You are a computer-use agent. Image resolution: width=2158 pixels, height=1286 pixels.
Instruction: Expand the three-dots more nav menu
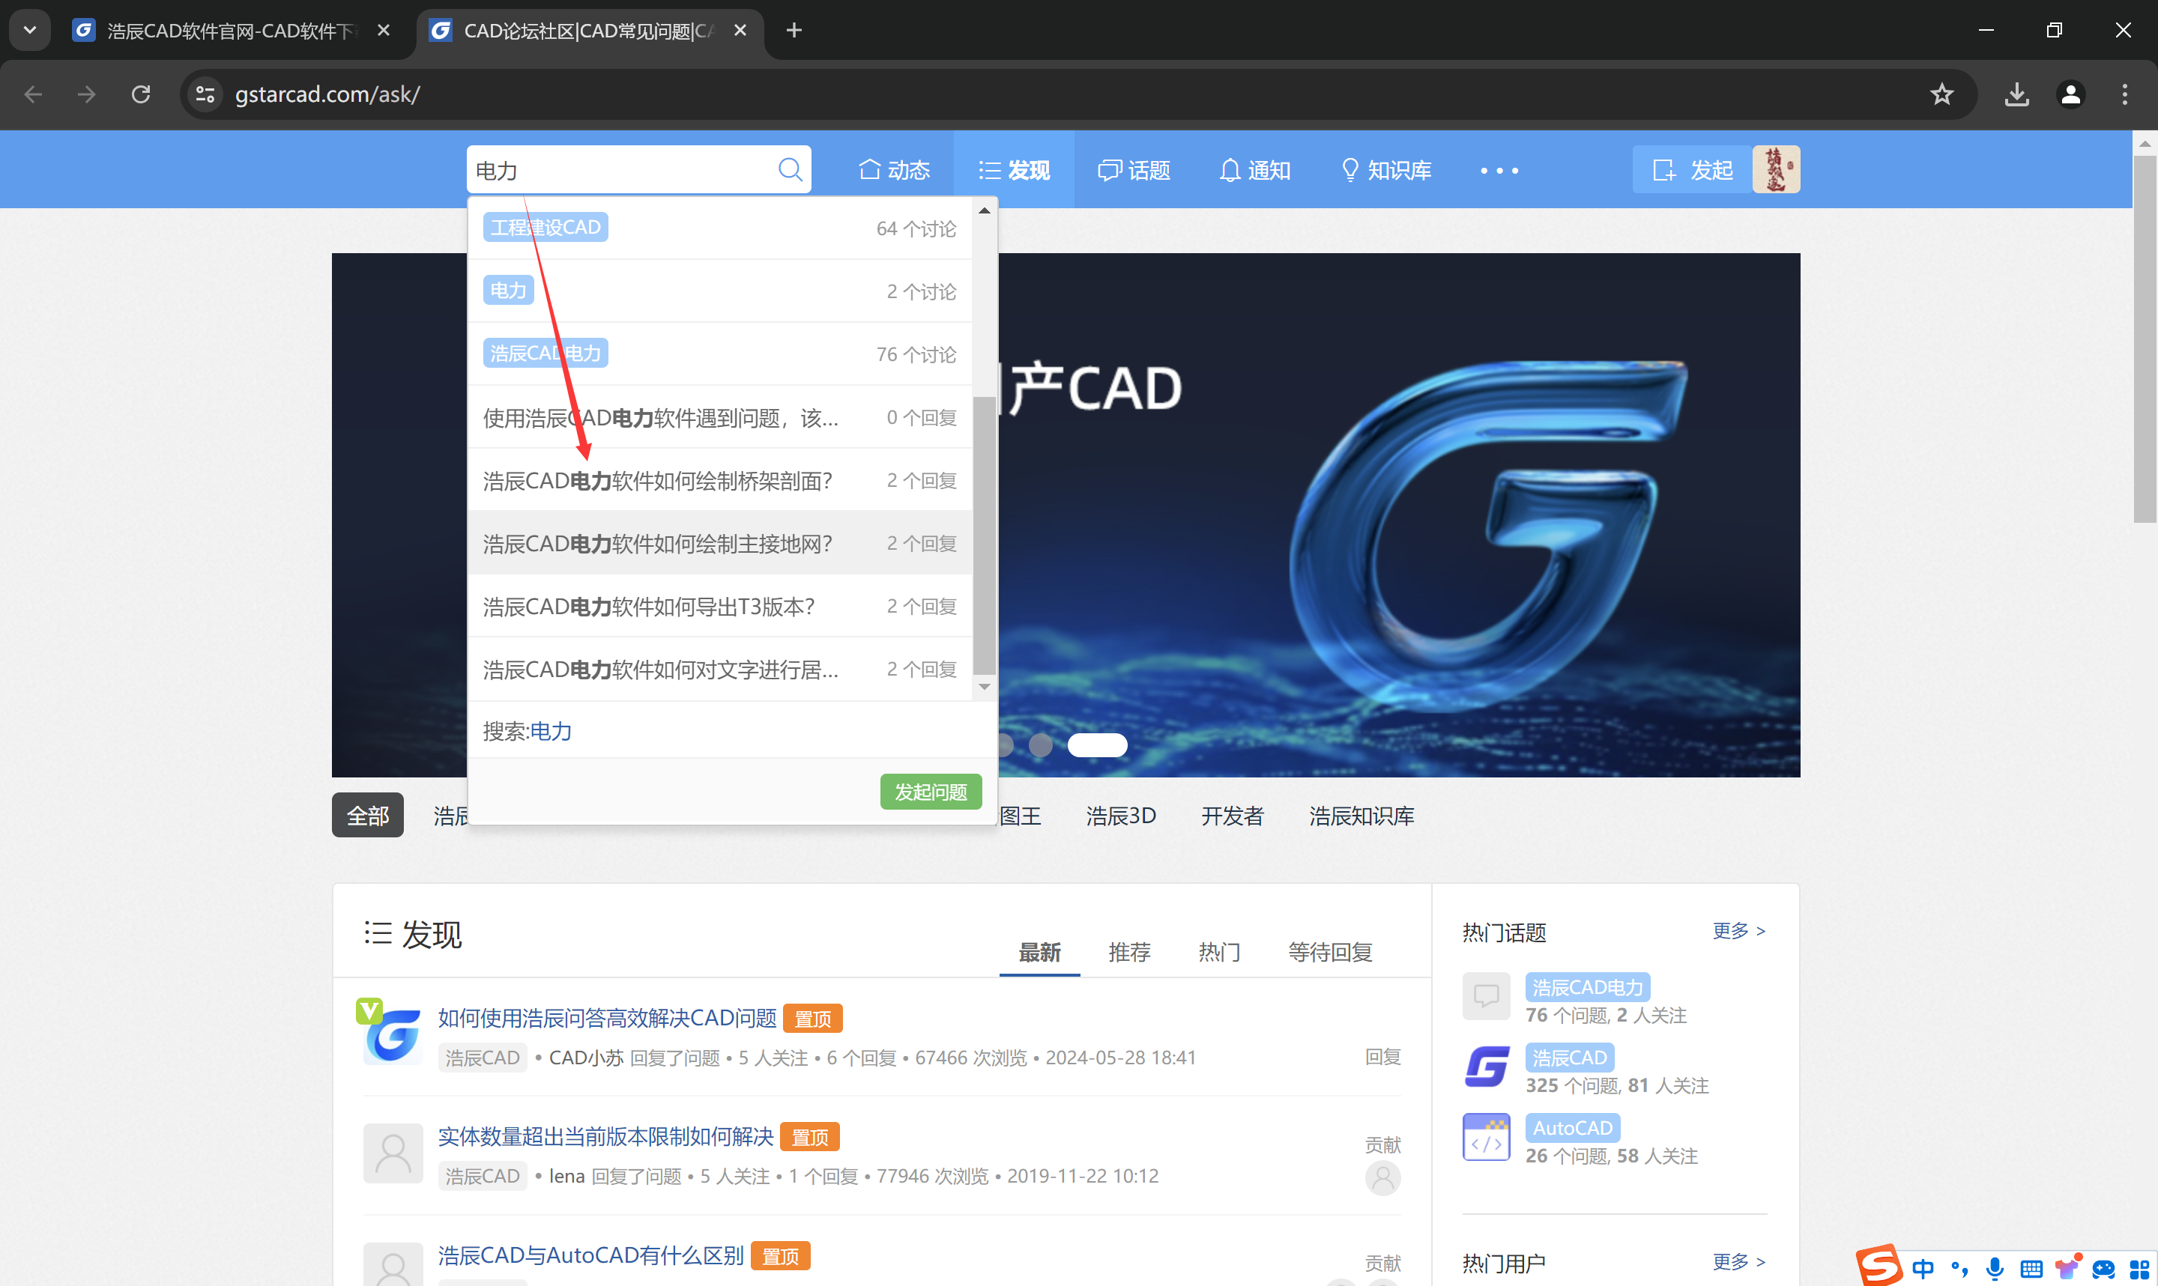coord(1499,171)
